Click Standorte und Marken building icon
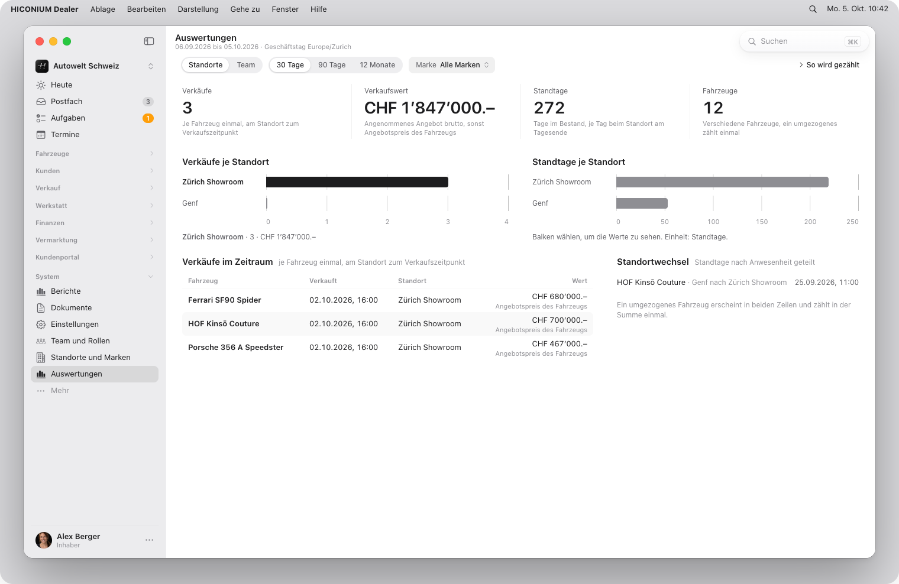 [x=41, y=358]
